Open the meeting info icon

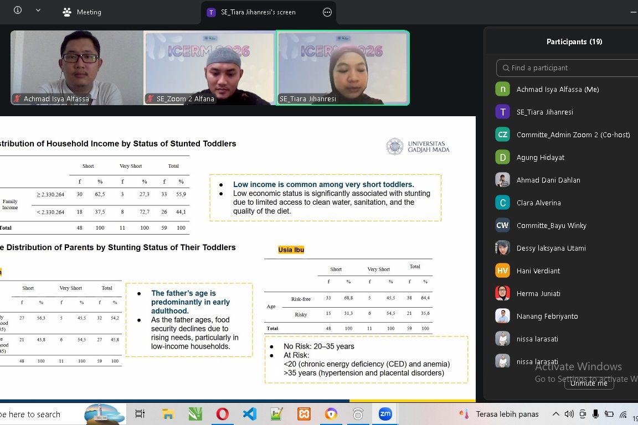[18, 10]
